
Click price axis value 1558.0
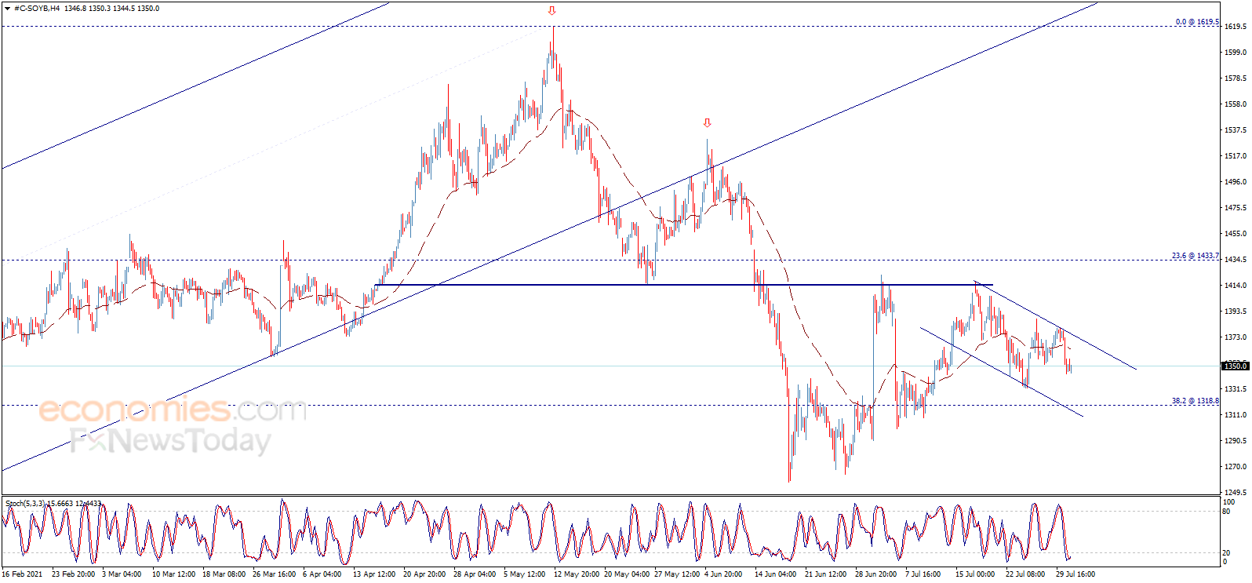[1235, 104]
